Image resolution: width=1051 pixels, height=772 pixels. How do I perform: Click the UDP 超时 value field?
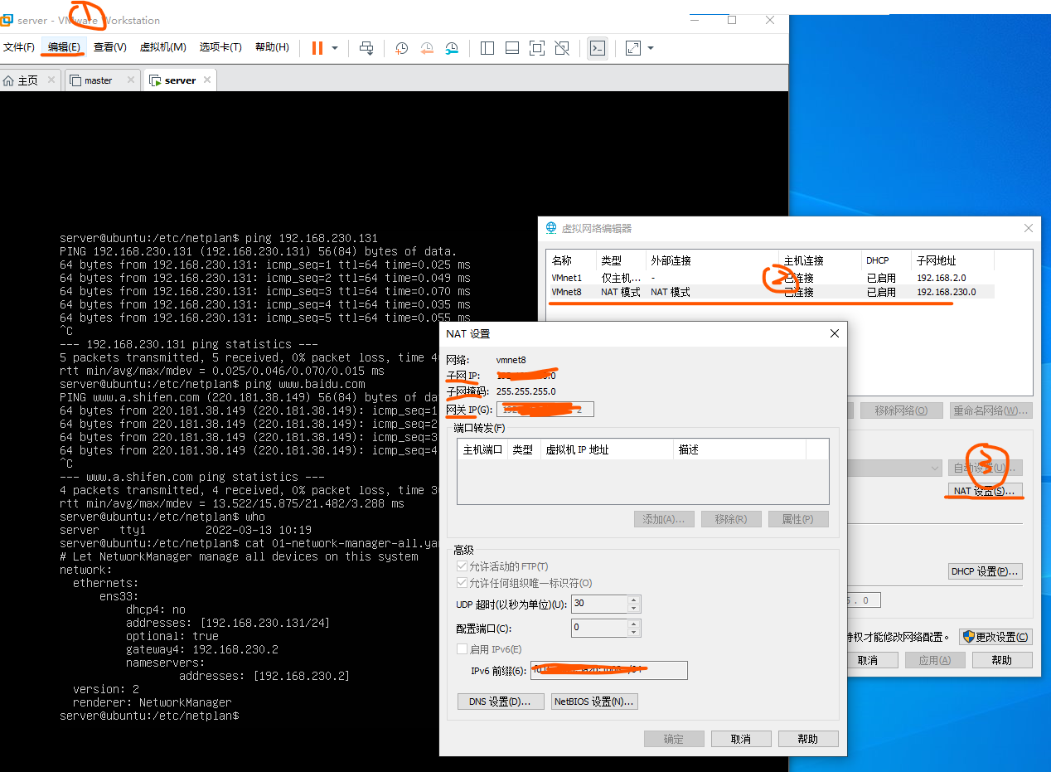click(599, 604)
